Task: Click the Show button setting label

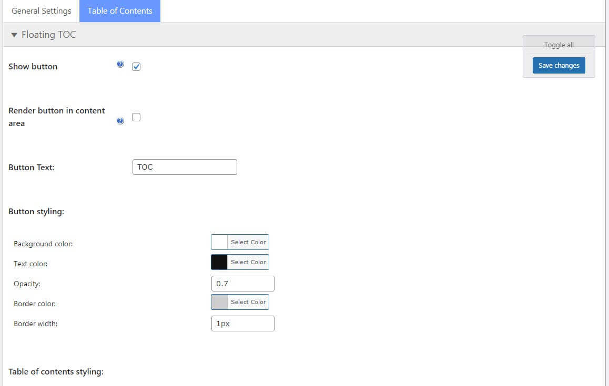Action: (33, 67)
